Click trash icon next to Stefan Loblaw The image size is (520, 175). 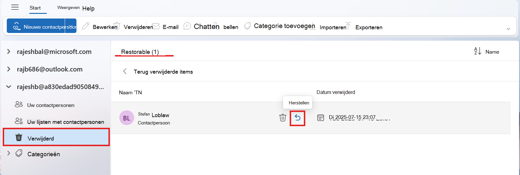[283, 118]
